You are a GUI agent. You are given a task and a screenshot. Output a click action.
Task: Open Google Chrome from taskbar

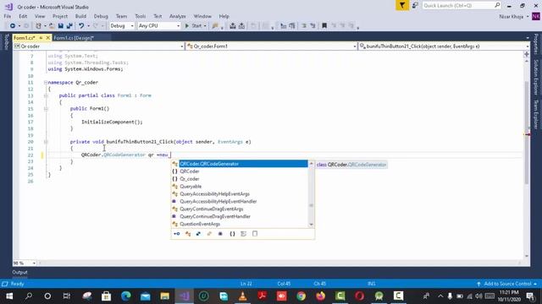[x=301, y=296]
